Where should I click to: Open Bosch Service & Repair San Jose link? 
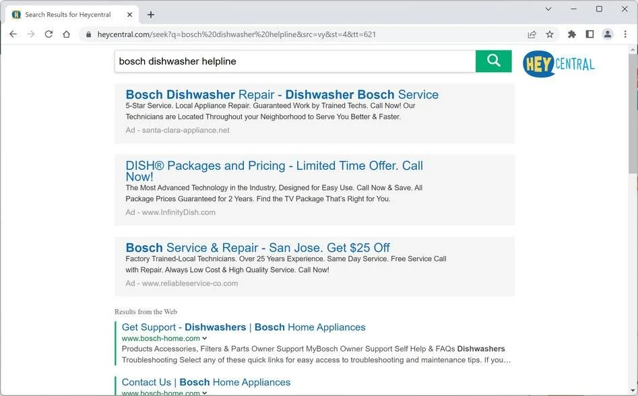(257, 248)
